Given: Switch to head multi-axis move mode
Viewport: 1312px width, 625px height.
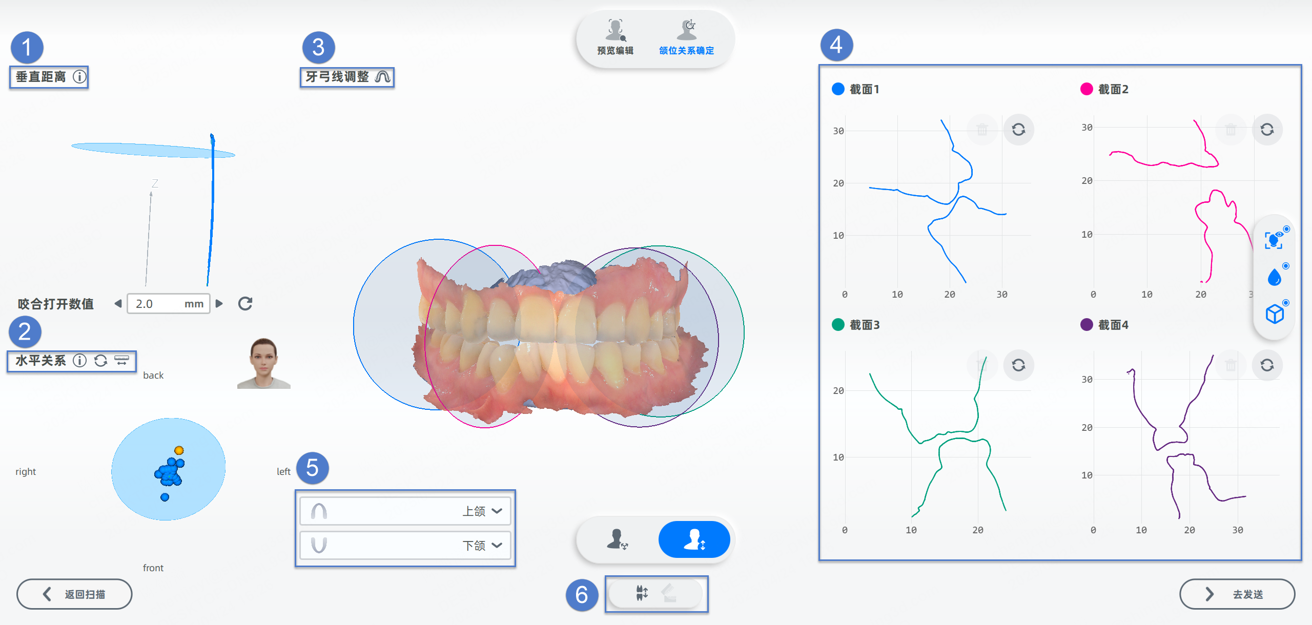Looking at the screenshot, I should [x=617, y=539].
